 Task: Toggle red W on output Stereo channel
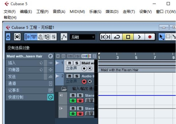coord(80,114)
